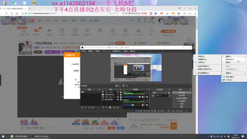247x139 pixels.
Task: Toggle visibility eye of 文本 (GDI+) source
Action: pos(118,92)
